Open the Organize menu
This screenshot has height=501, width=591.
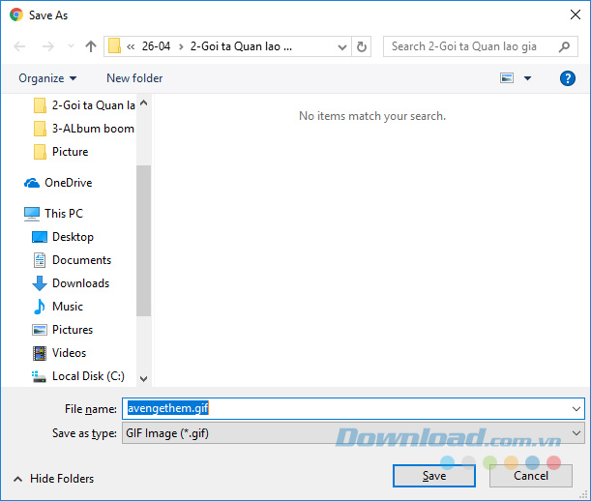pos(47,78)
